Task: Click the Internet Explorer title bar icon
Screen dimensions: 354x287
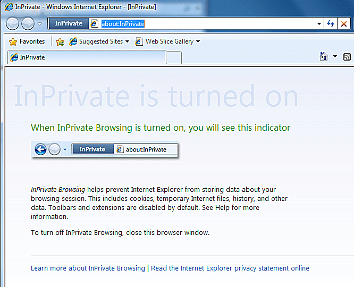Action: [9, 7]
